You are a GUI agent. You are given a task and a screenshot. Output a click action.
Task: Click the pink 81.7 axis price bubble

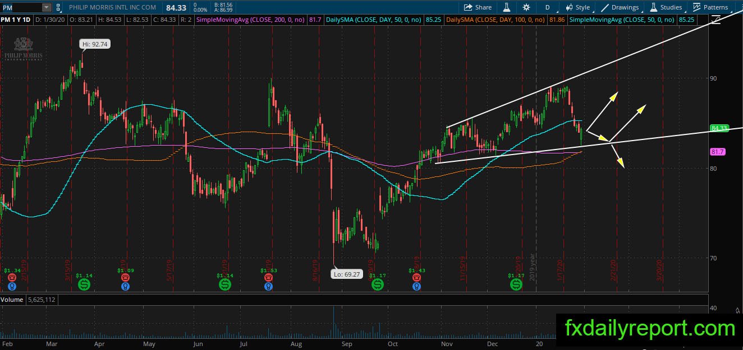click(718, 152)
